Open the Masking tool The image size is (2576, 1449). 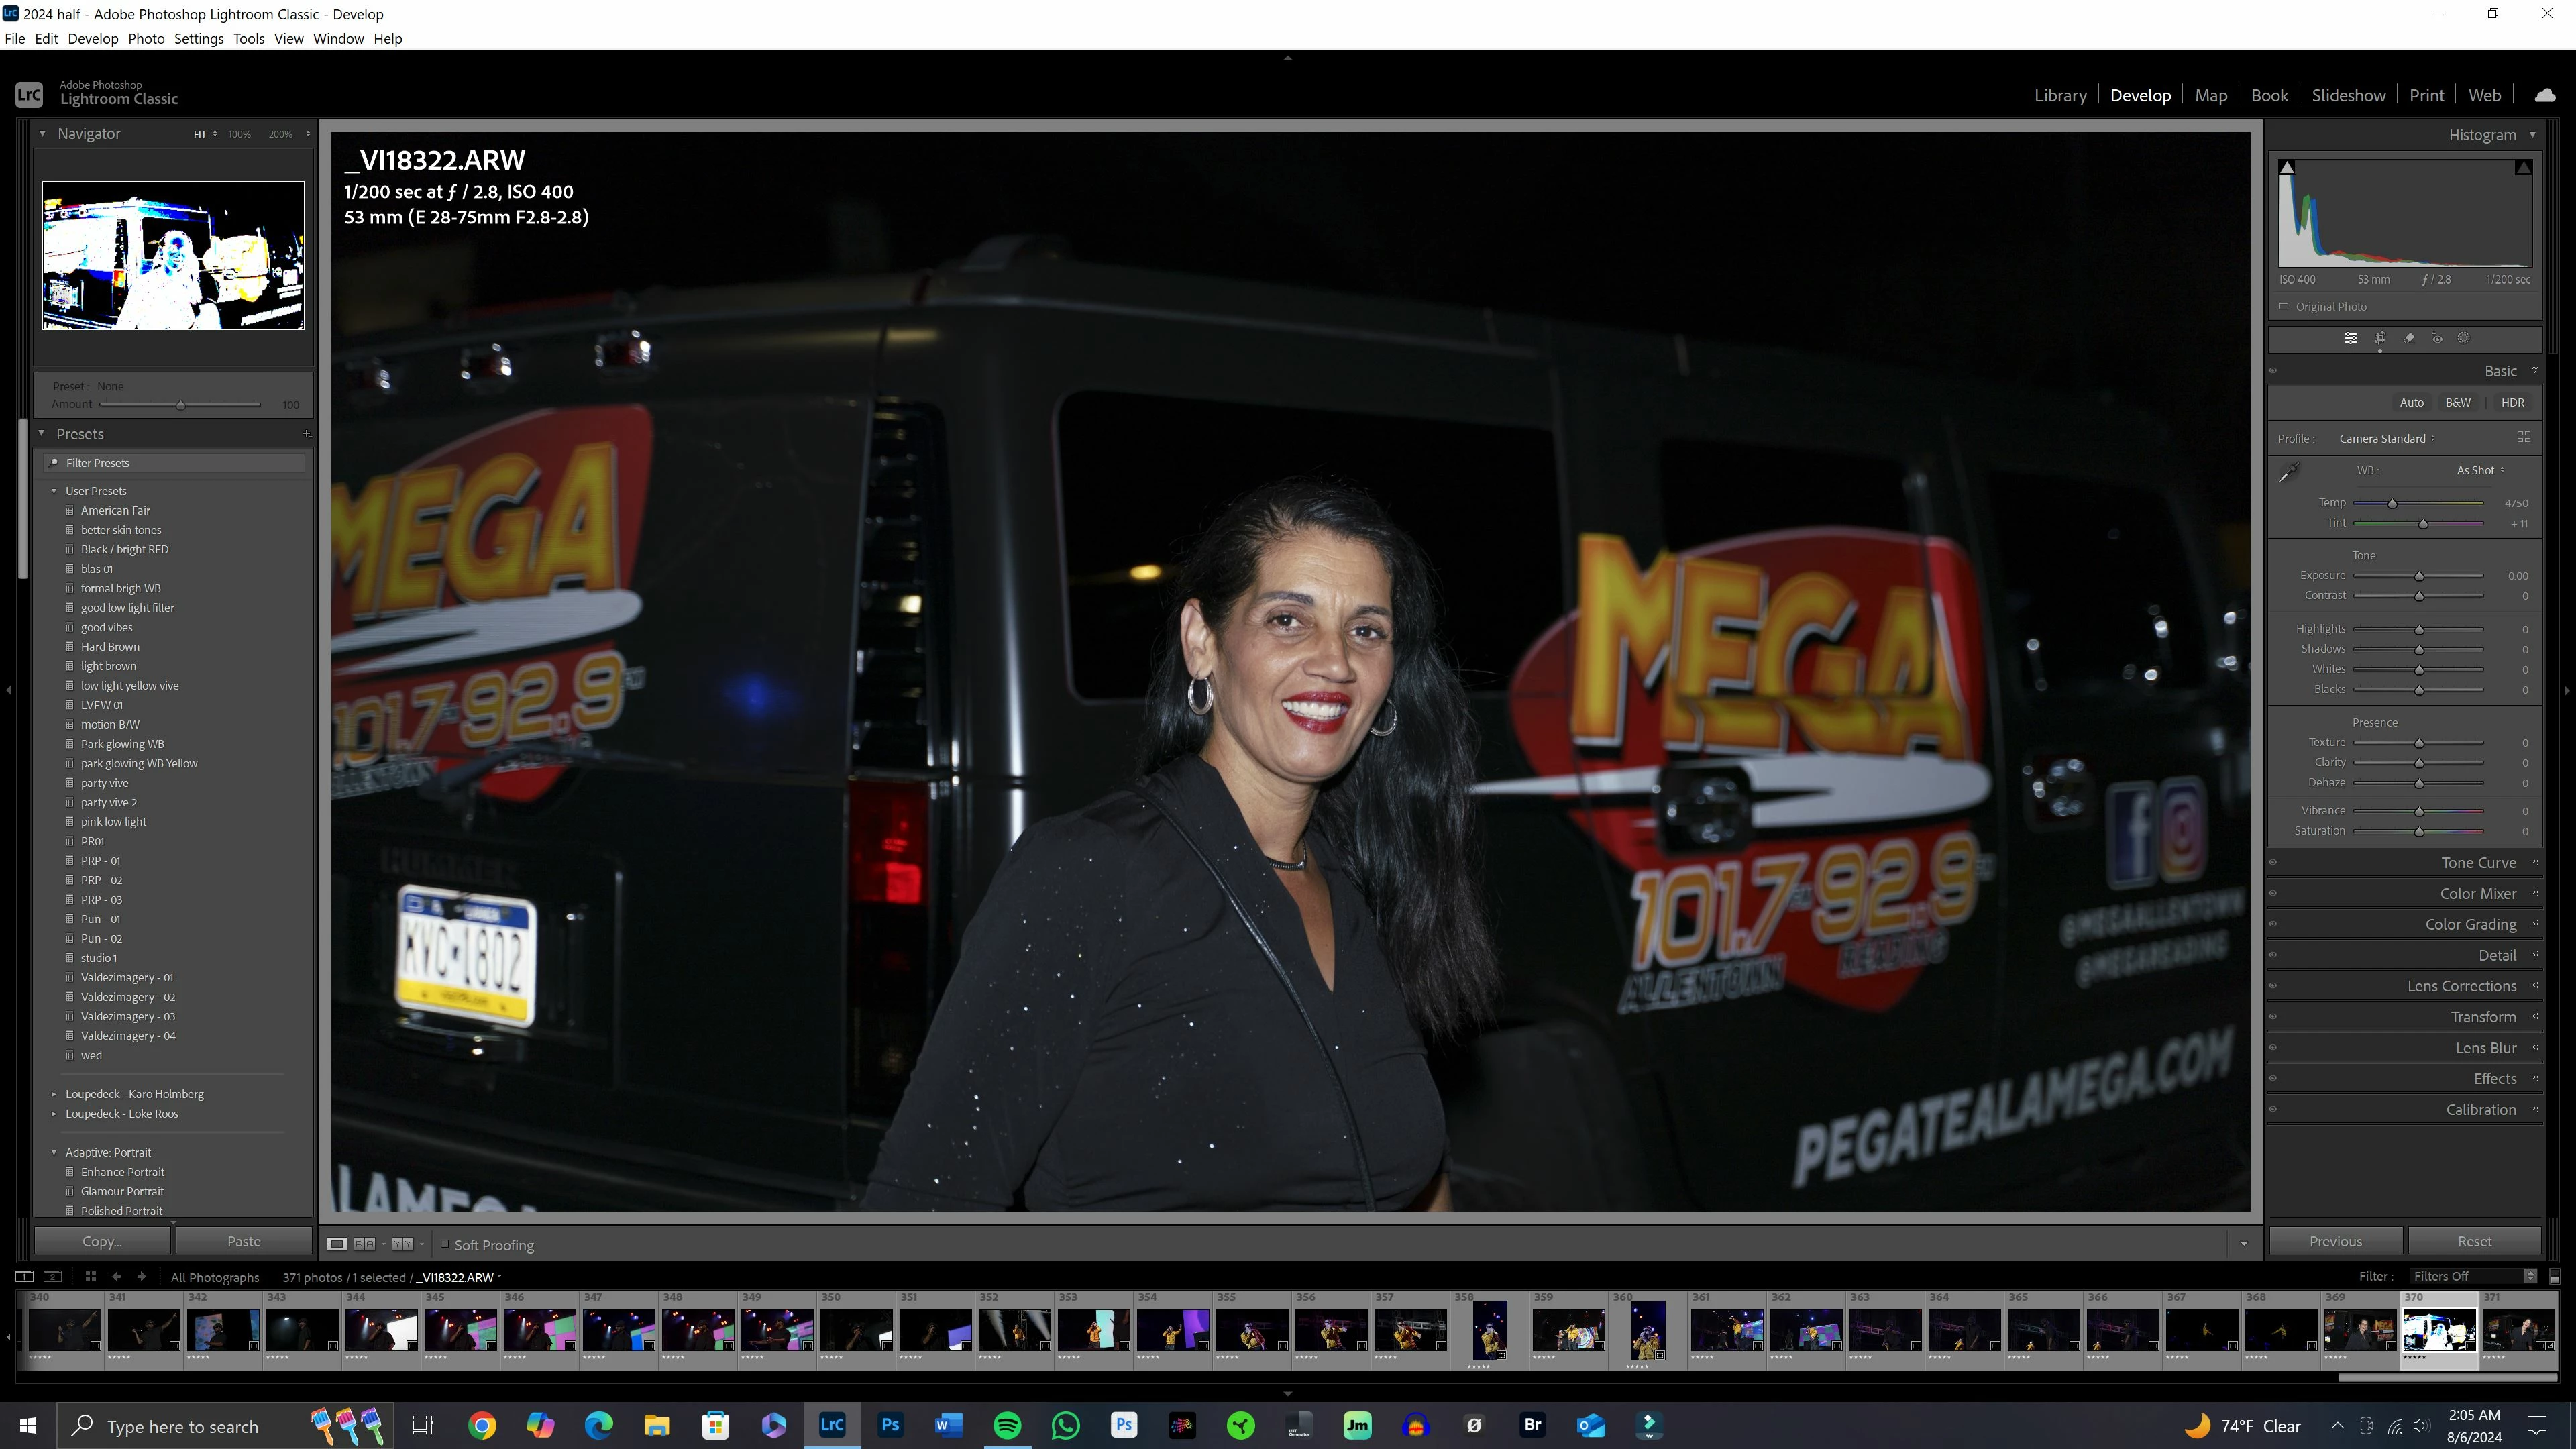tap(2464, 338)
